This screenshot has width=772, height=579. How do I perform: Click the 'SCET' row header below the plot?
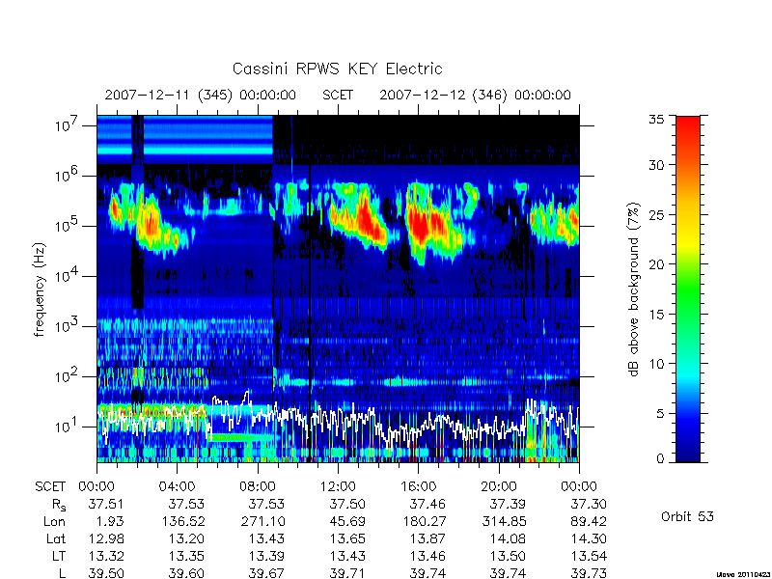click(50, 487)
